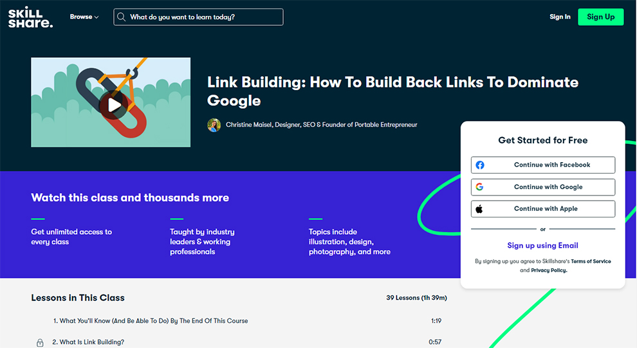Click the 'Get unlimited access to every class' text
Viewport: 637px width, 348px height.
(71, 237)
